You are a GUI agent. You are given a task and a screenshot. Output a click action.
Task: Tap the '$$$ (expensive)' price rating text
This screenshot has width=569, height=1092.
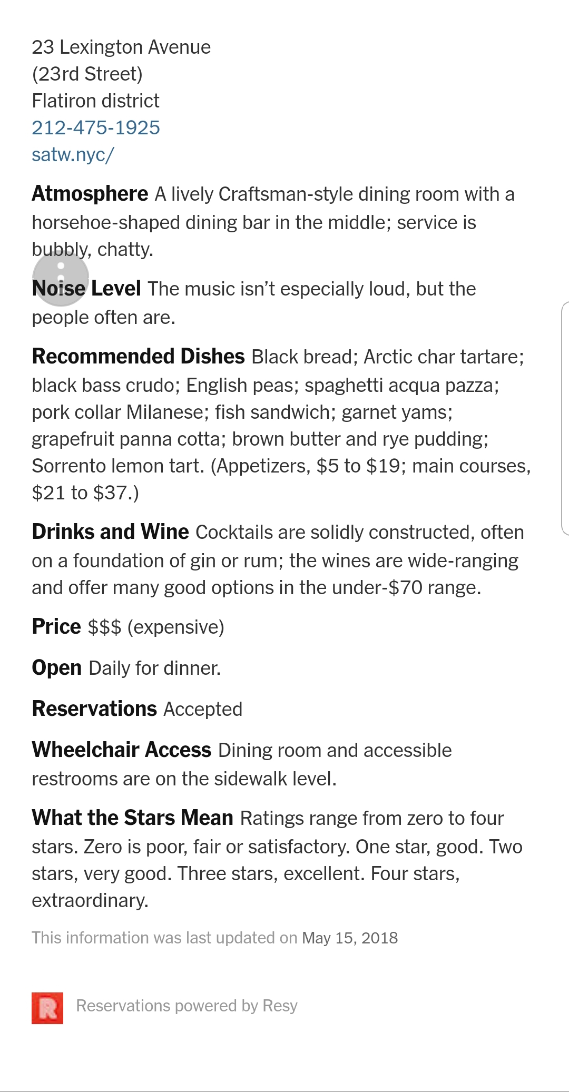coord(156,627)
